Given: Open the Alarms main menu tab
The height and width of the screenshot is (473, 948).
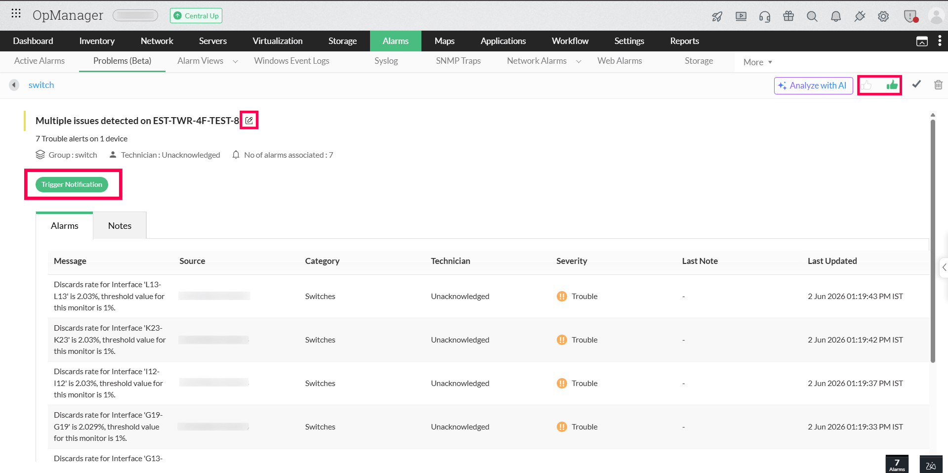Looking at the screenshot, I should (395, 41).
